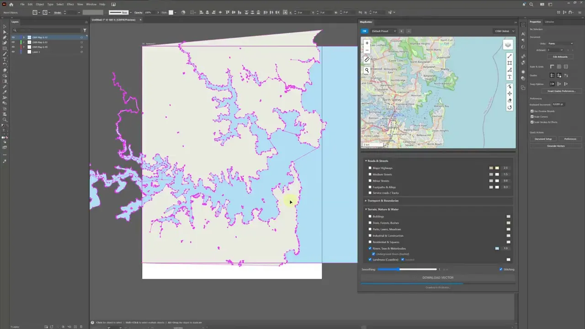Uncheck Rivers, Seas & Waterbodies
This screenshot has width=585, height=329.
pyautogui.click(x=370, y=249)
